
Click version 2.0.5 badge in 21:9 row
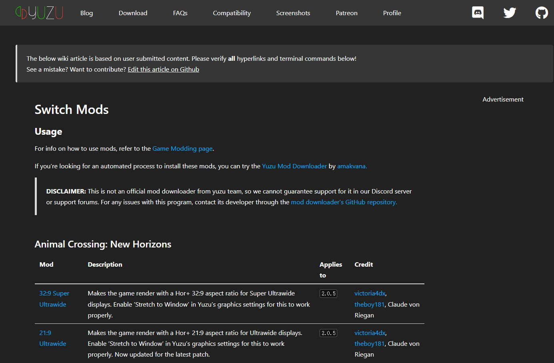click(x=328, y=333)
